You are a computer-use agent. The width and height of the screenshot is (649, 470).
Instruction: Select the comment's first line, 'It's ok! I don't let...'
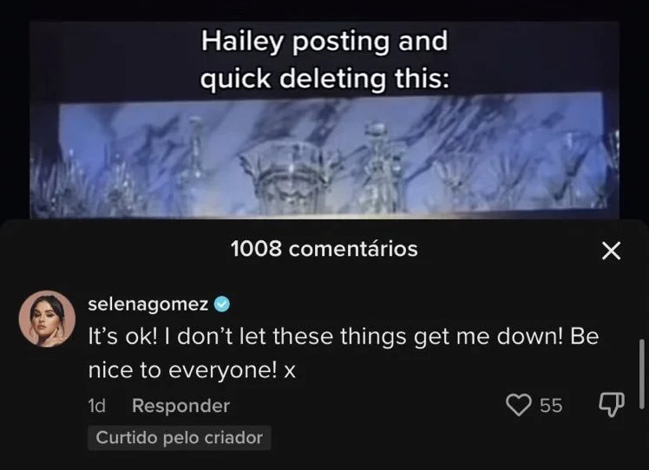(343, 336)
